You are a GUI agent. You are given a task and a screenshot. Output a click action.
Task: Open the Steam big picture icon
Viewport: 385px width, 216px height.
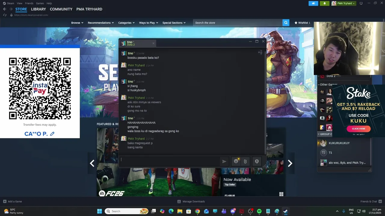coord(361,3)
